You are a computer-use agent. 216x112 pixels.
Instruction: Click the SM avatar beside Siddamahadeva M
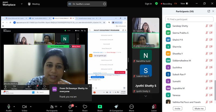168,60
